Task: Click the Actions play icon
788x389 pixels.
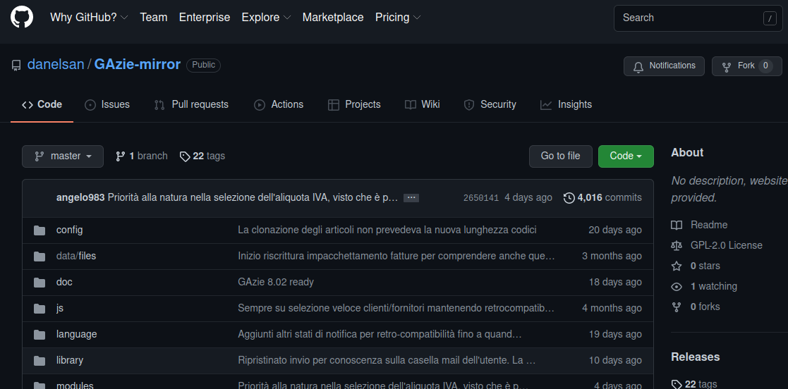Action: click(x=260, y=105)
